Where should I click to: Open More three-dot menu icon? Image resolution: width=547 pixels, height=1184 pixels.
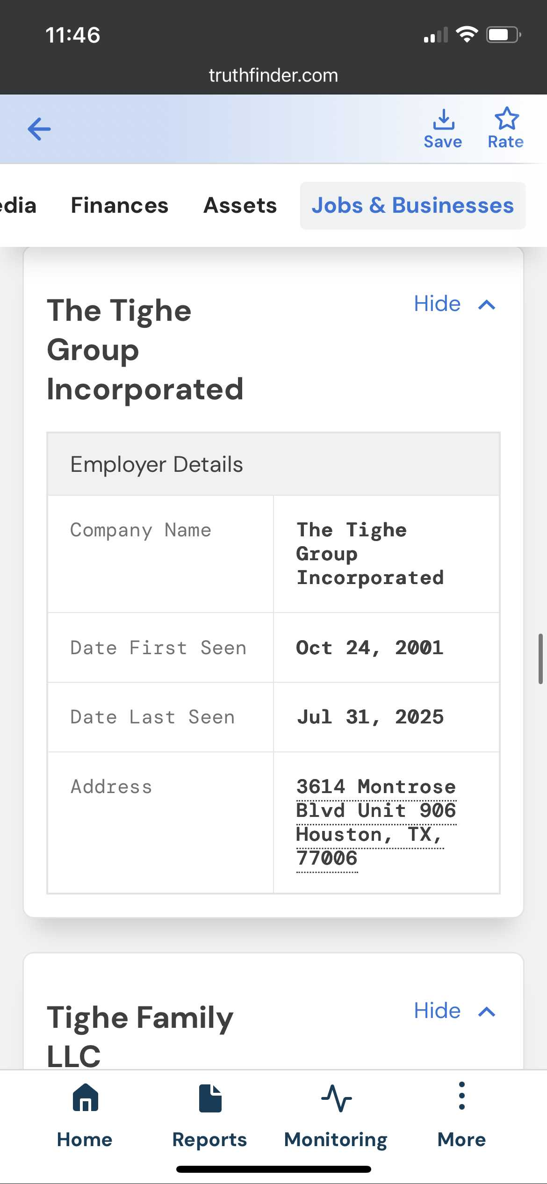[461, 1096]
